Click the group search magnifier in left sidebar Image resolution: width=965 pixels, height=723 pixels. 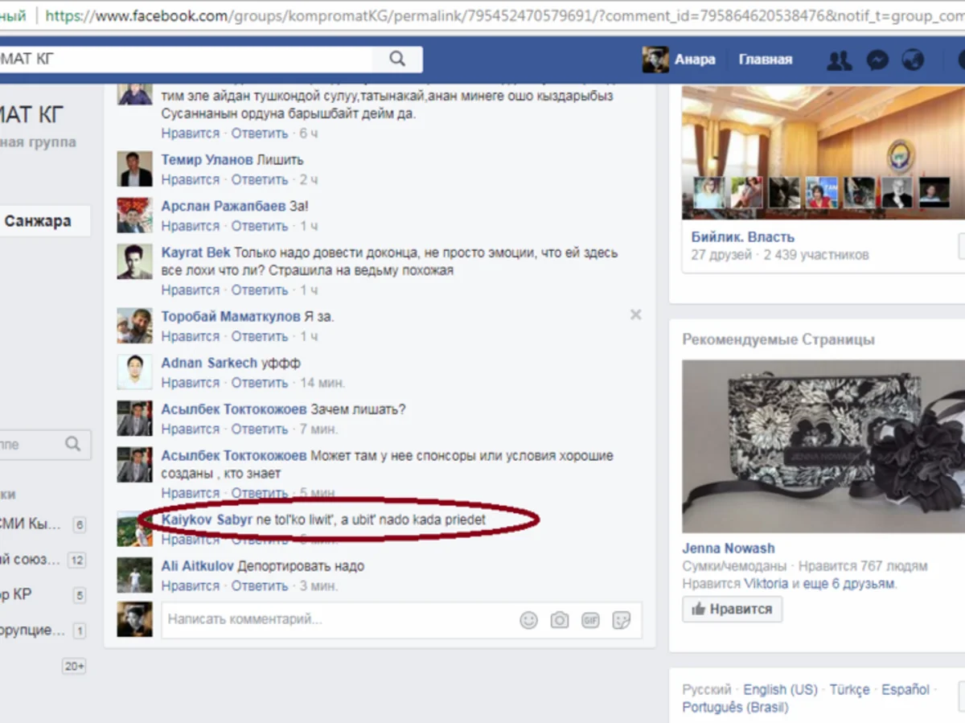pyautogui.click(x=73, y=444)
